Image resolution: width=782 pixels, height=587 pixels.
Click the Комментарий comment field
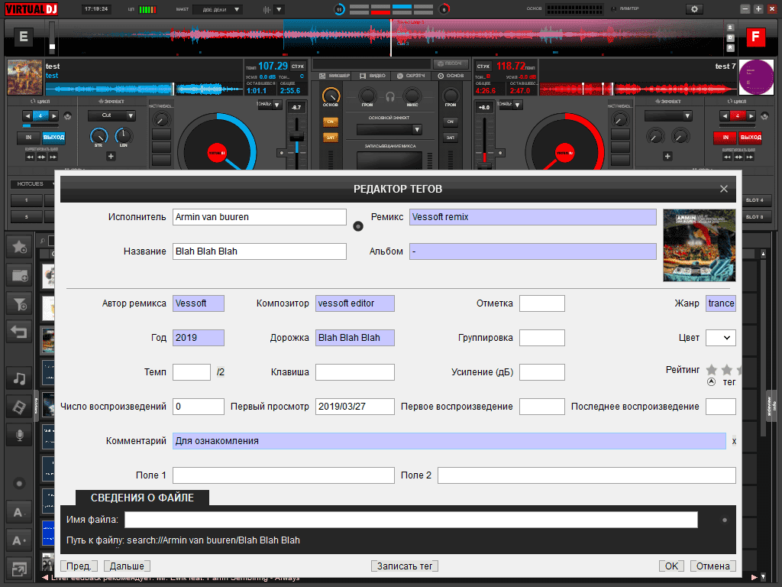pos(449,441)
